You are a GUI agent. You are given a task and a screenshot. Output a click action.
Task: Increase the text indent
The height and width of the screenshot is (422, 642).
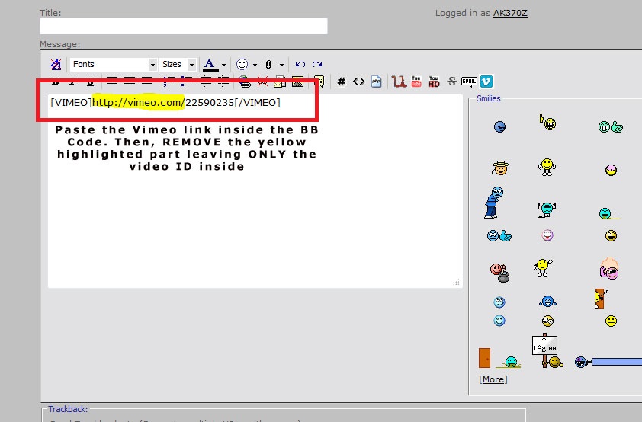(x=223, y=82)
